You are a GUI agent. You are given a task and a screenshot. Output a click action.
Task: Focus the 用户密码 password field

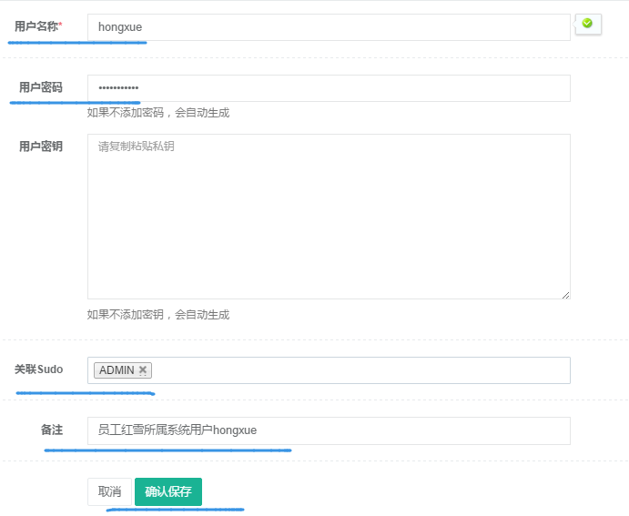tap(329, 88)
